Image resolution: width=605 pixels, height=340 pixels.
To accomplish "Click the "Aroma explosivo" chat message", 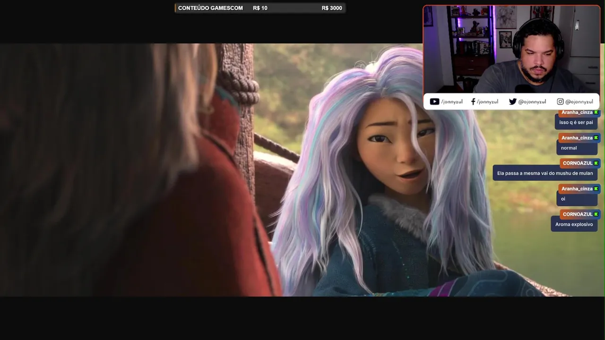I will [x=574, y=224].
